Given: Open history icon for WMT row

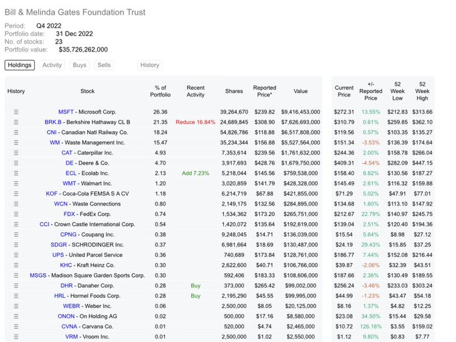Looking at the screenshot, I should (16, 183).
